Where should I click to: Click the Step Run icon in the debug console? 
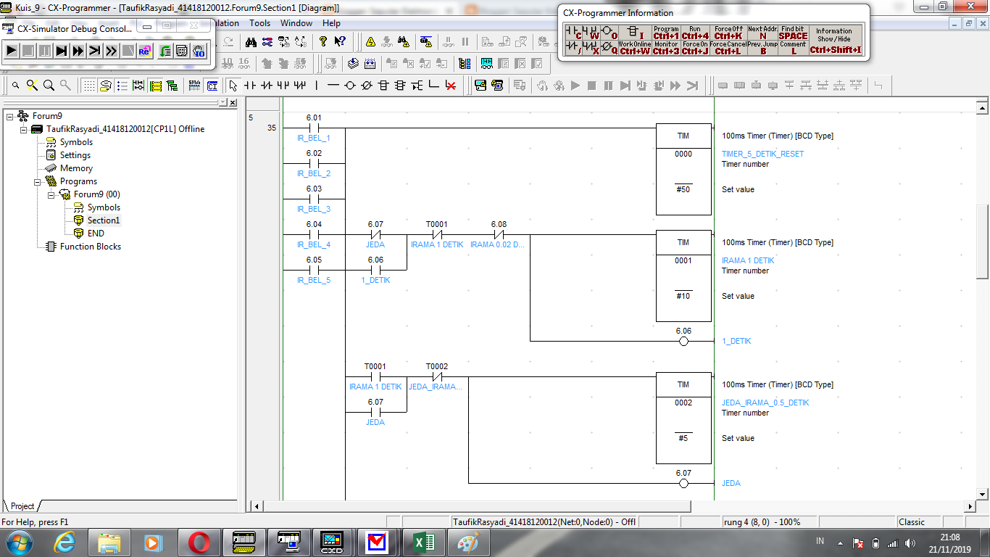pyautogui.click(x=60, y=51)
